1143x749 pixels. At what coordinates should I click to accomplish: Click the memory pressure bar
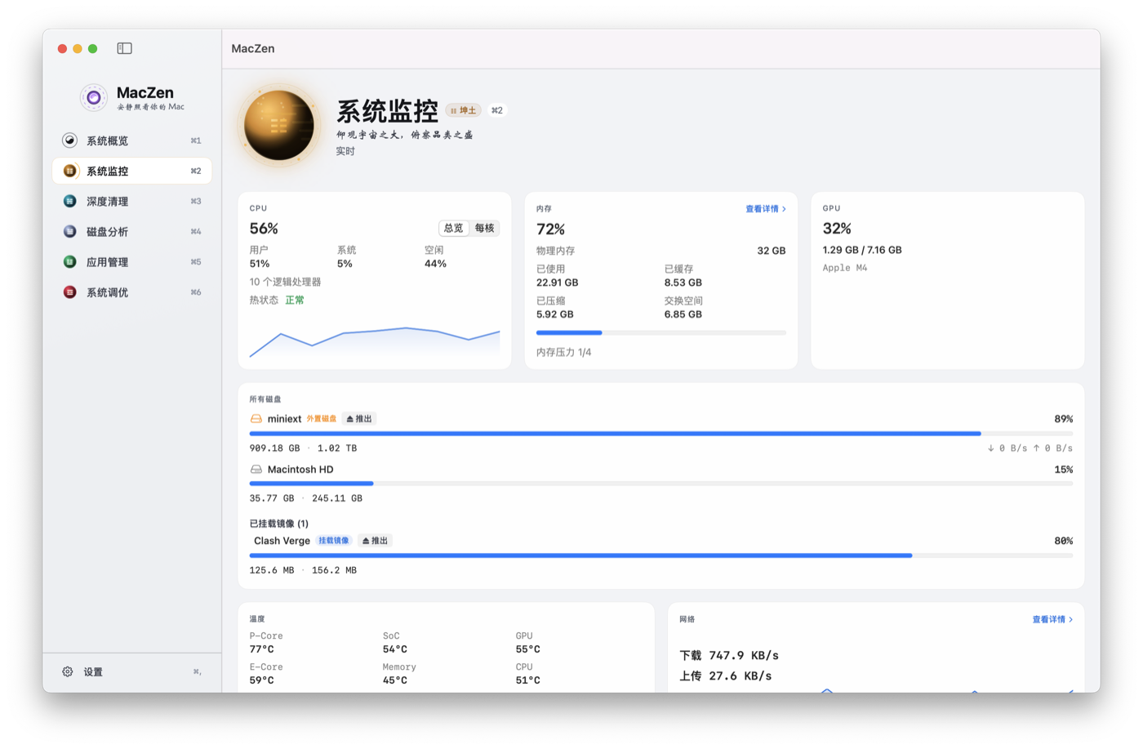tap(661, 332)
